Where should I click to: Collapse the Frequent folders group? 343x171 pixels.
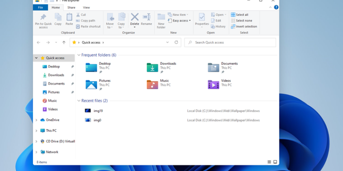[79, 55]
